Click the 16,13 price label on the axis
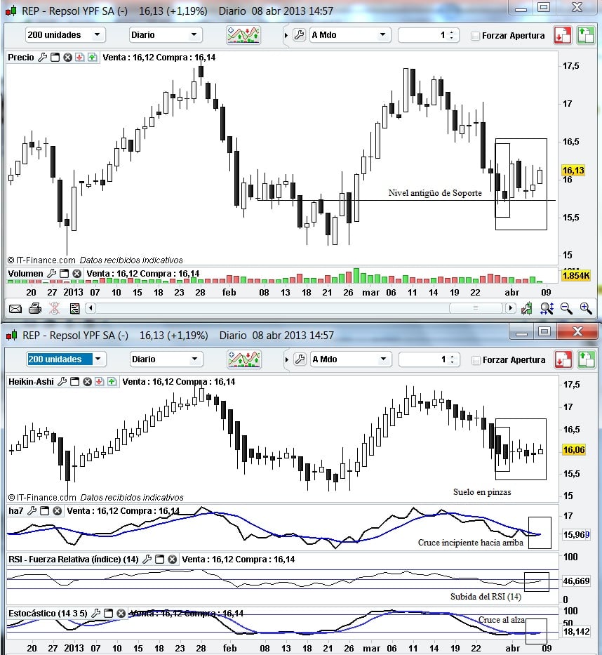Image resolution: width=602 pixels, height=655 pixels. (x=573, y=170)
